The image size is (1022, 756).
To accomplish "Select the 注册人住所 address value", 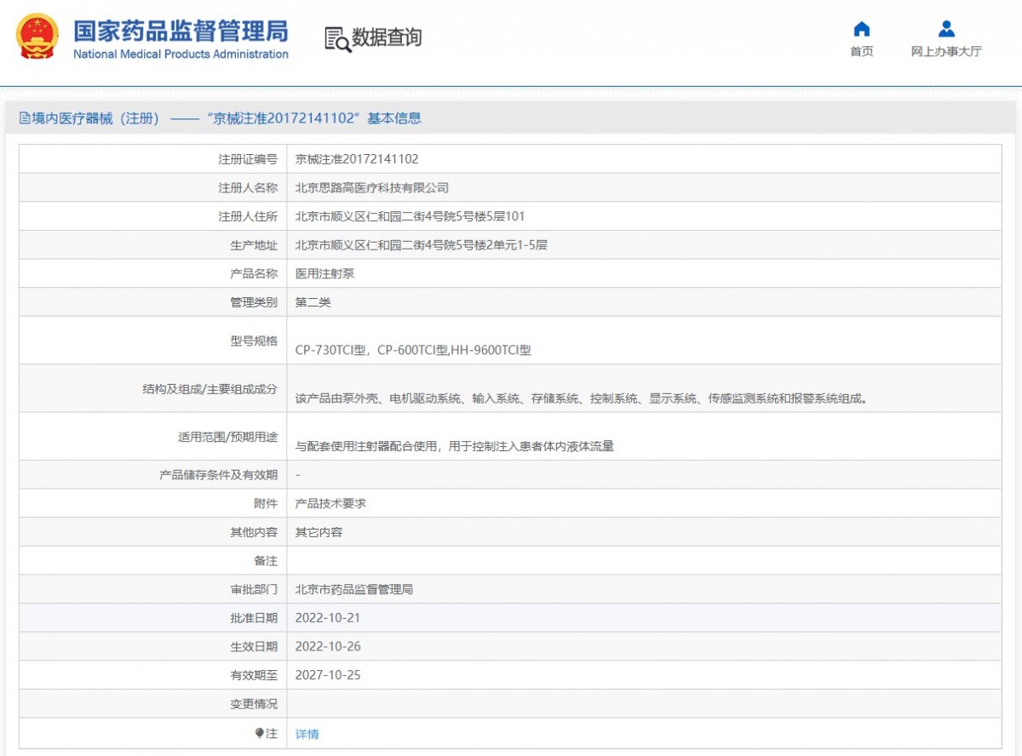I will [x=410, y=216].
